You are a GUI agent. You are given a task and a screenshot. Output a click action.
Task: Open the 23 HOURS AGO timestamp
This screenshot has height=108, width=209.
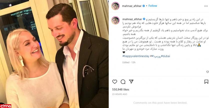[x=120, y=94]
